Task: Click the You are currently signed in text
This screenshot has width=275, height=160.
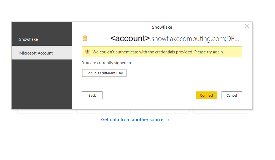Action: [107, 63]
